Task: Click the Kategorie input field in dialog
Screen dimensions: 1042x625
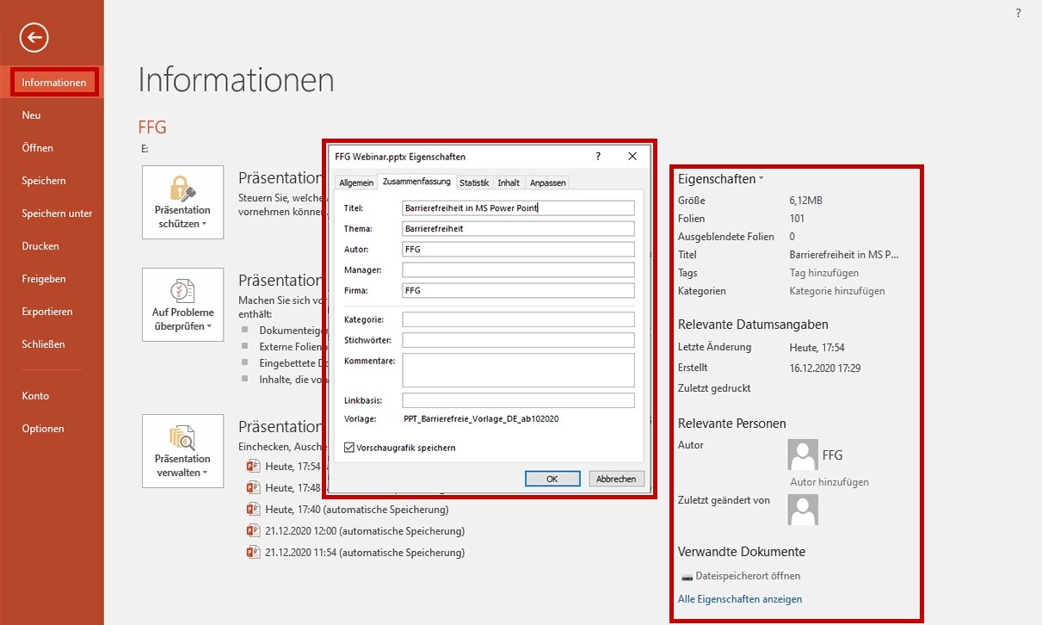Action: pyautogui.click(x=518, y=319)
